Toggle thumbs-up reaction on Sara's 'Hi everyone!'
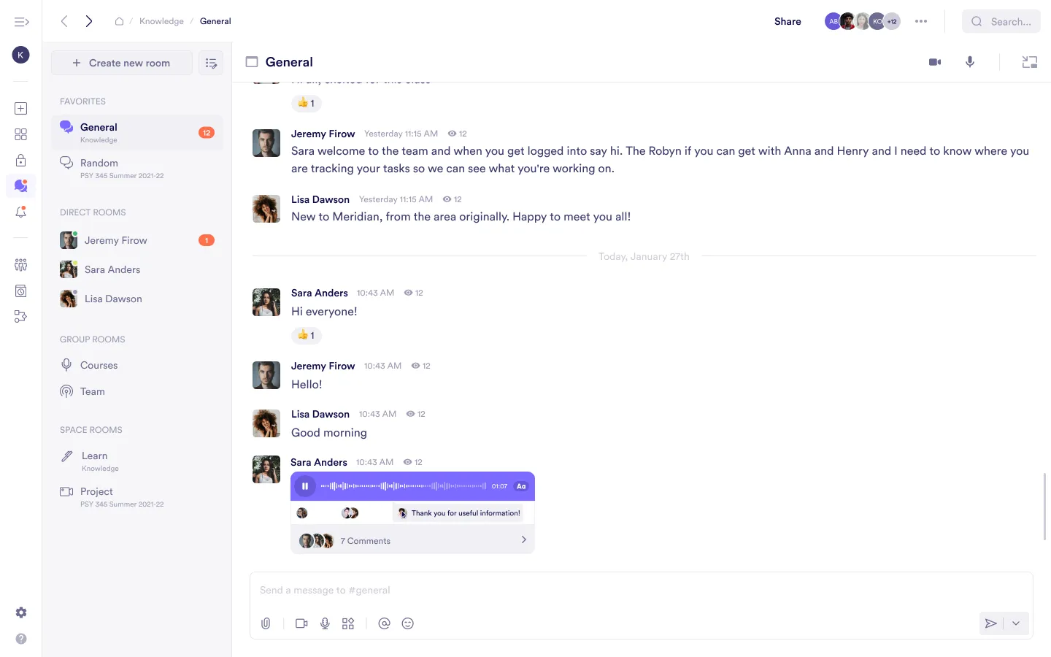Image resolution: width=1051 pixels, height=657 pixels. pos(307,335)
